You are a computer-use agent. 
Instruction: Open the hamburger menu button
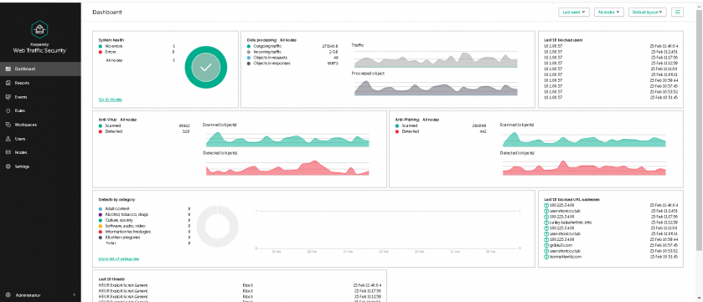click(x=677, y=12)
